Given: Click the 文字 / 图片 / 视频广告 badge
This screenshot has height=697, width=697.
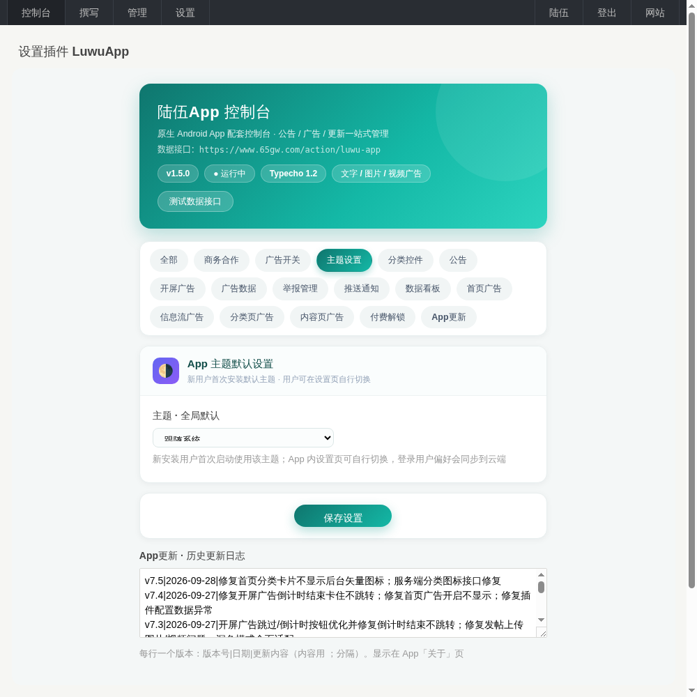Looking at the screenshot, I should pos(381,174).
